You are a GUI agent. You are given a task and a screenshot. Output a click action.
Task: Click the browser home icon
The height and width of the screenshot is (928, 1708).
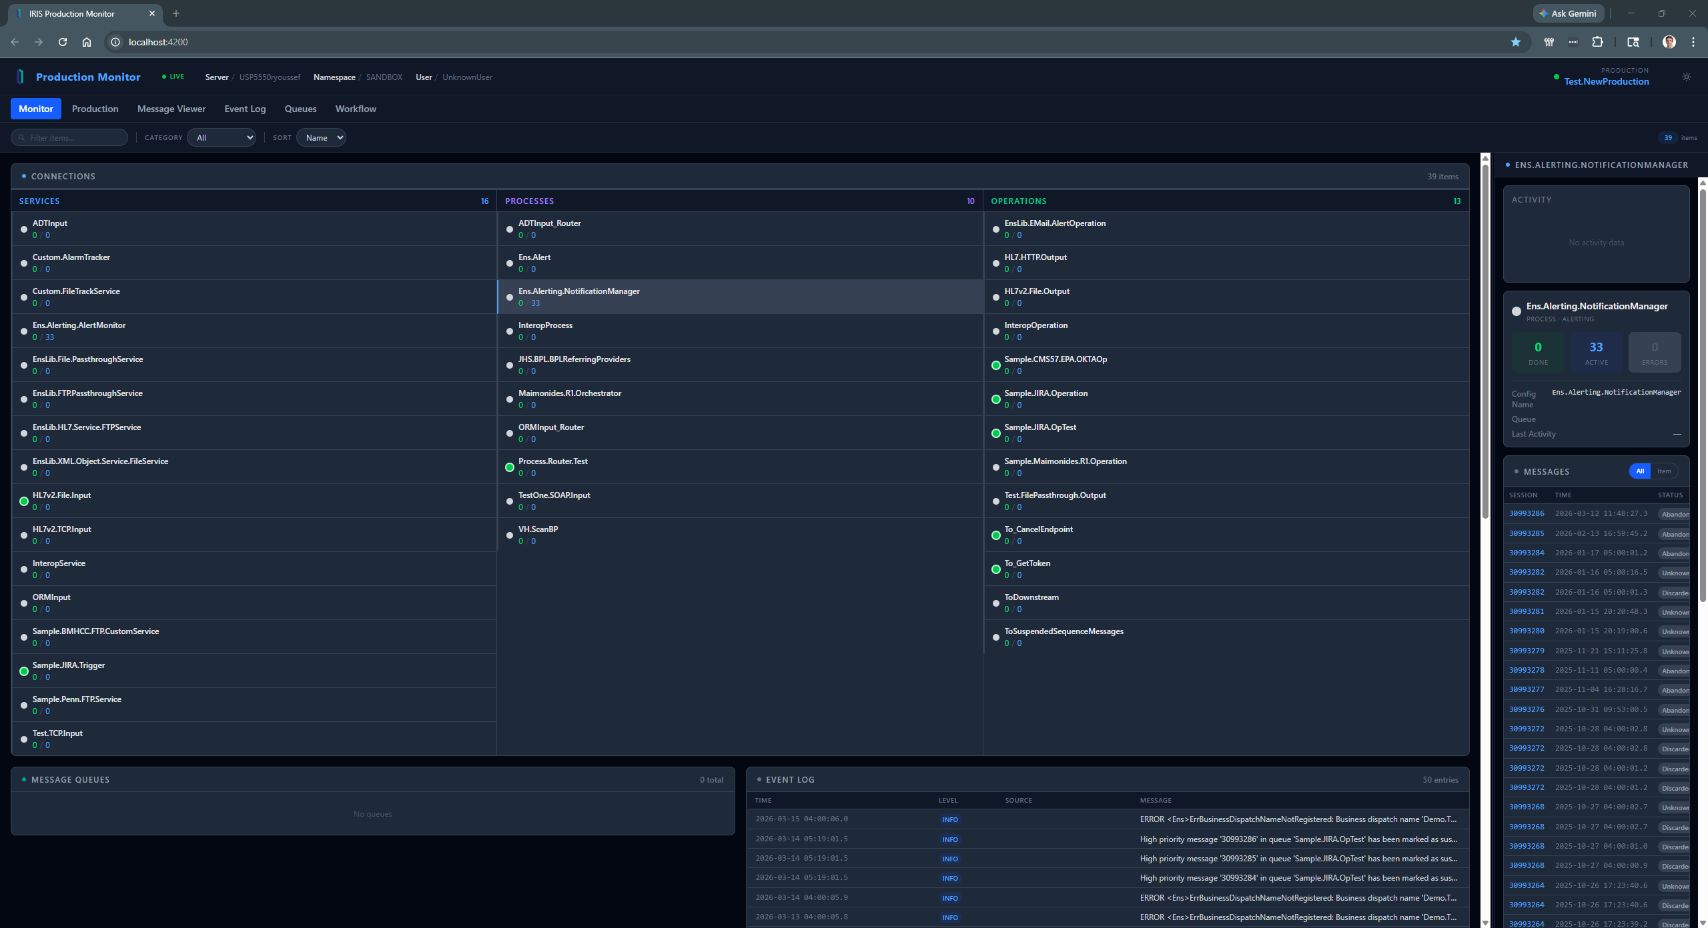coord(87,42)
